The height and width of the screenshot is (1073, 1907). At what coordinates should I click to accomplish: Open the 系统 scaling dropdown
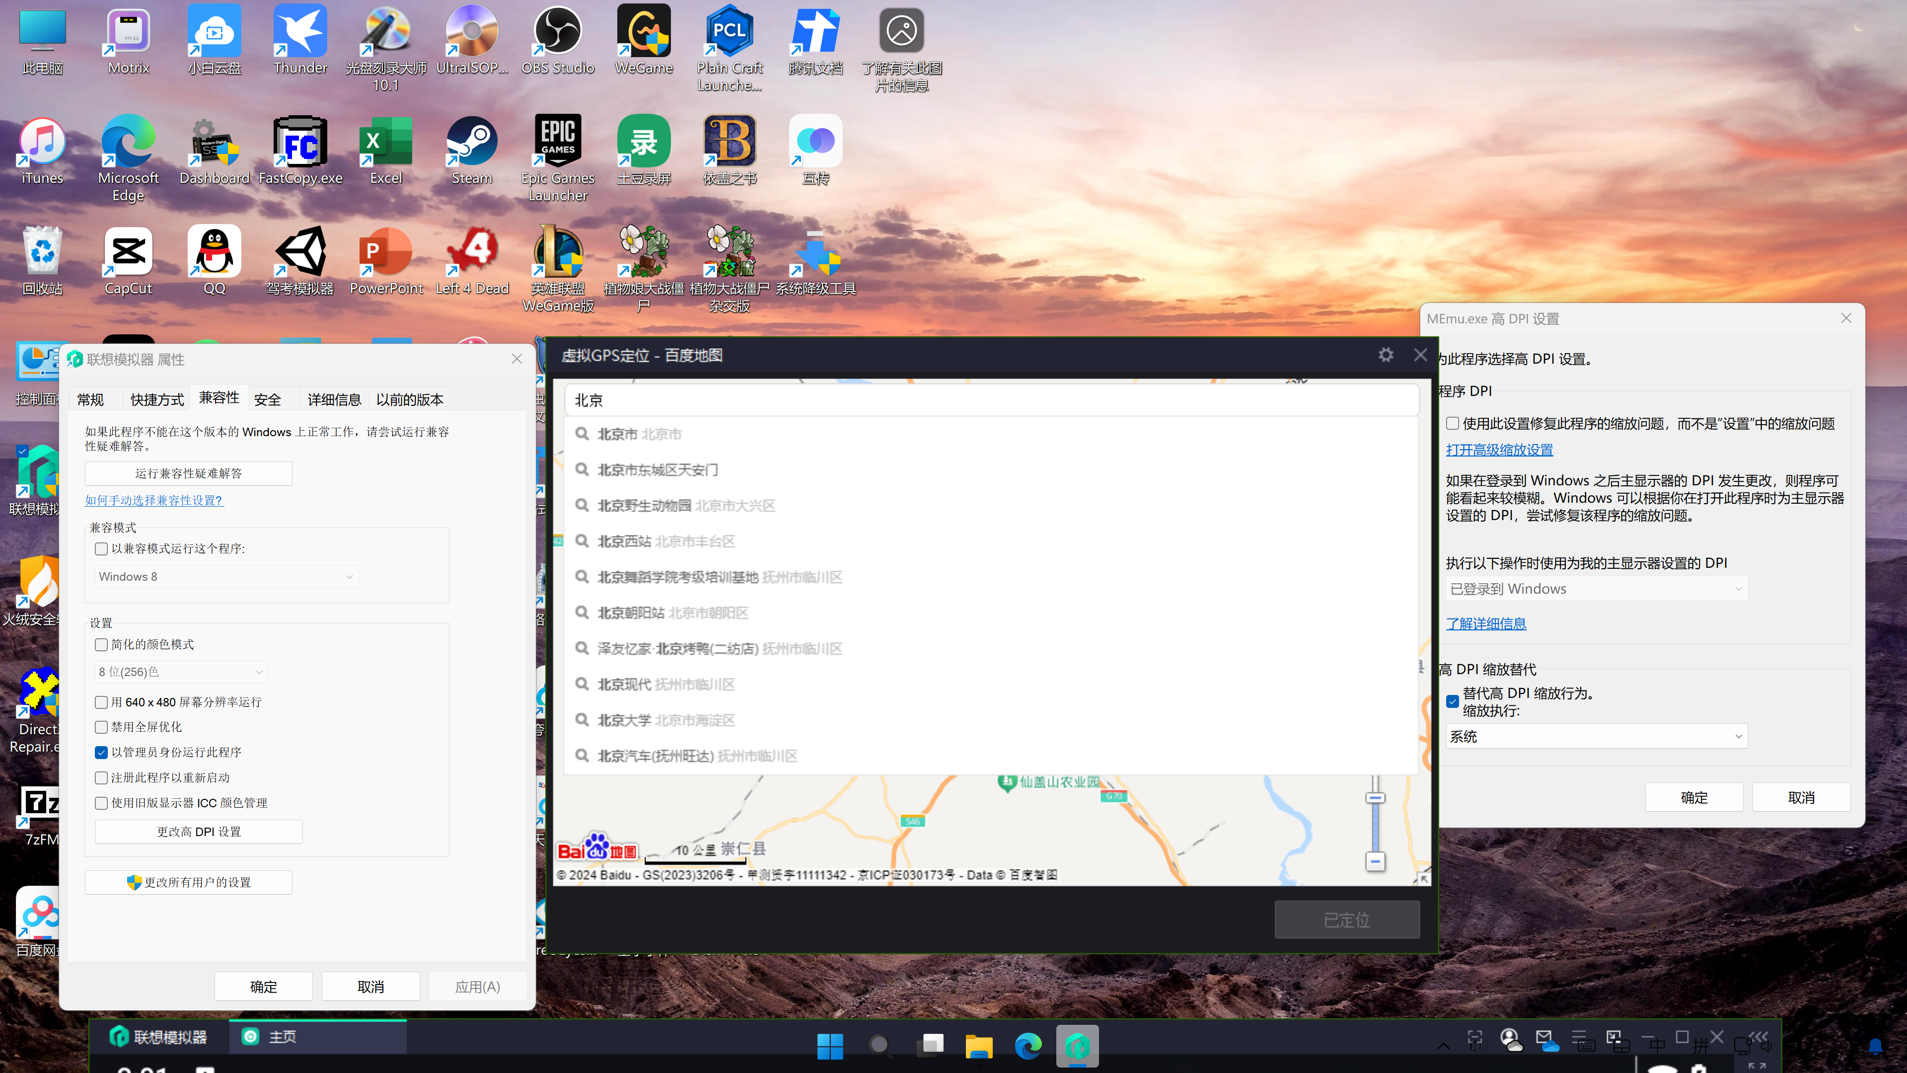pos(1596,736)
